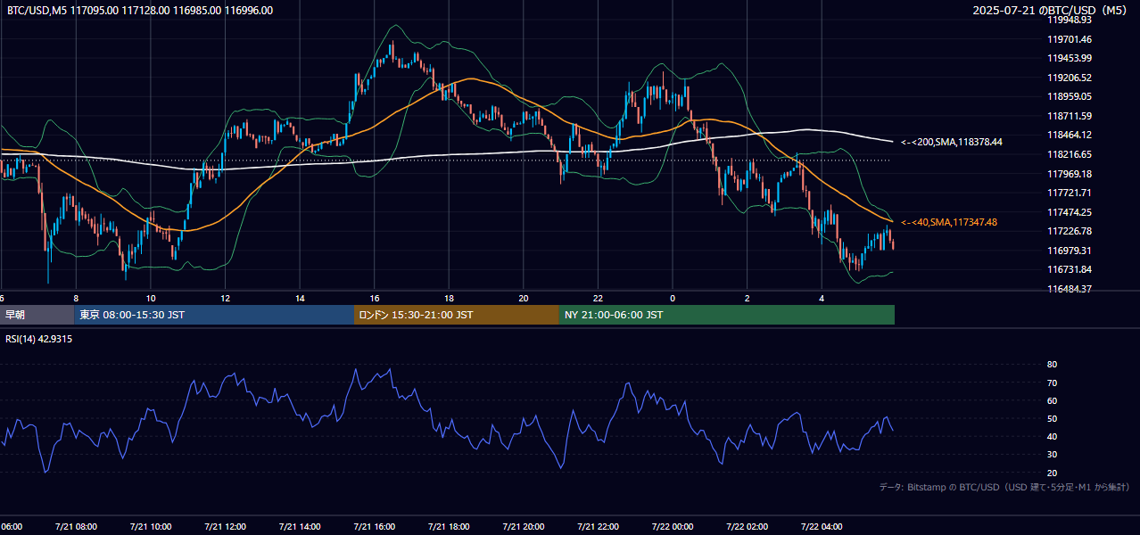This screenshot has width=1140, height=535.
Task: Click date axis label 7/22 04:00
Action: point(822,526)
